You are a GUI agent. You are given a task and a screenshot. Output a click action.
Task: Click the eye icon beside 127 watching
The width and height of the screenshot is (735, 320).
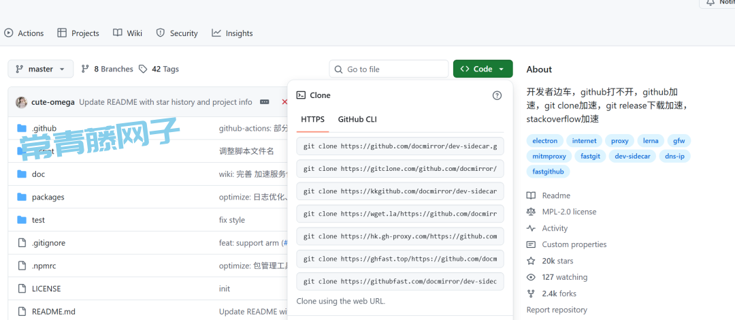[x=531, y=277]
